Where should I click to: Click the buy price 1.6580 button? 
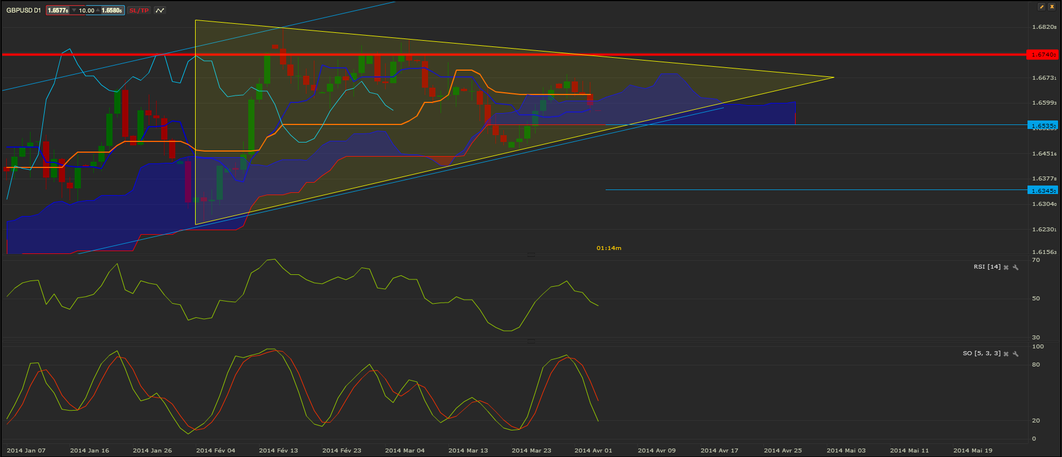[x=112, y=10]
